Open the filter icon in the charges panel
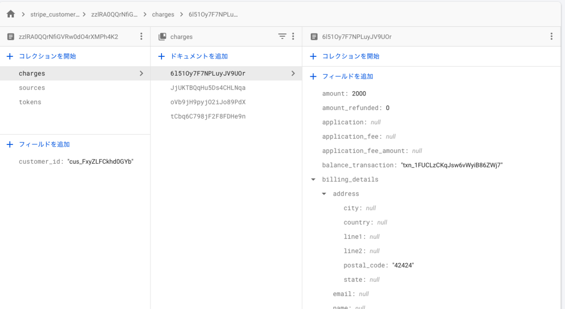565x309 pixels. pos(282,36)
